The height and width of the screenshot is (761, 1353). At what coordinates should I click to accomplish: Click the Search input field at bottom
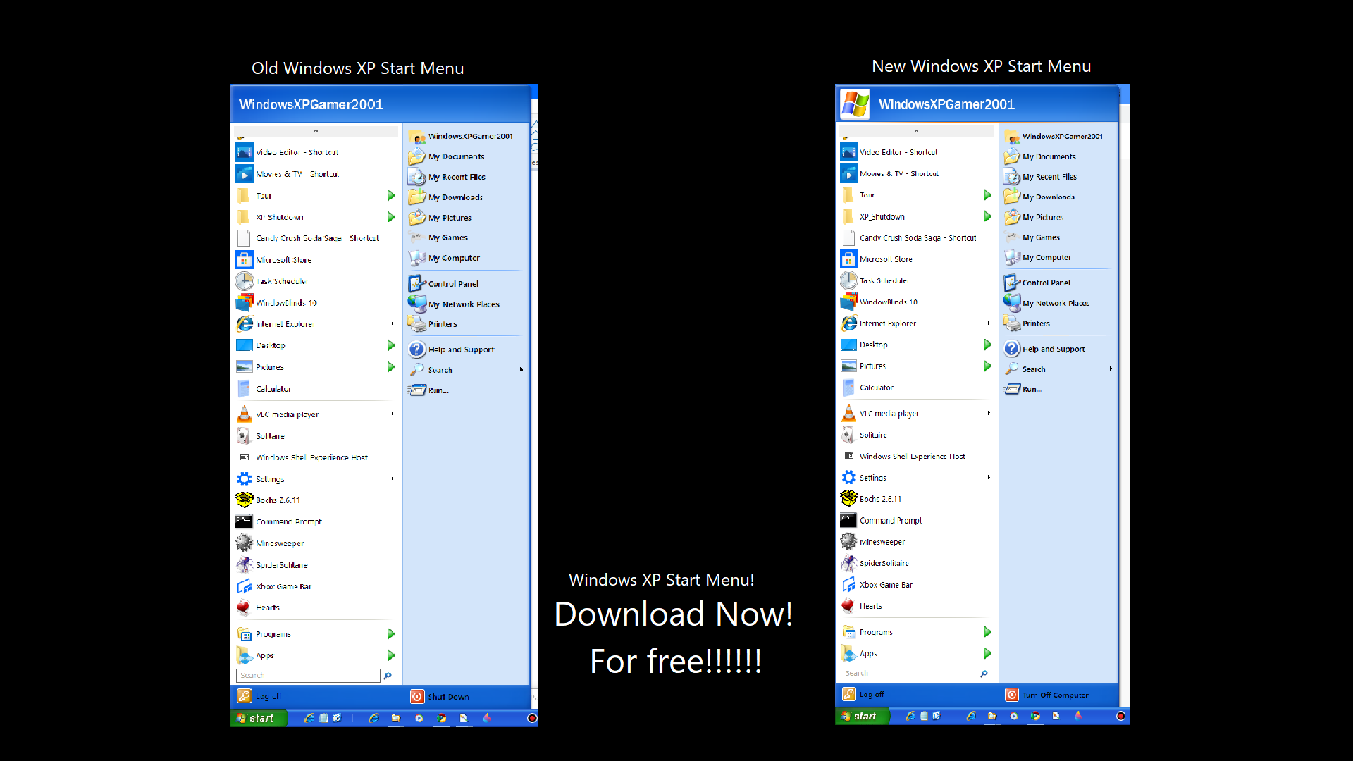pyautogui.click(x=307, y=675)
